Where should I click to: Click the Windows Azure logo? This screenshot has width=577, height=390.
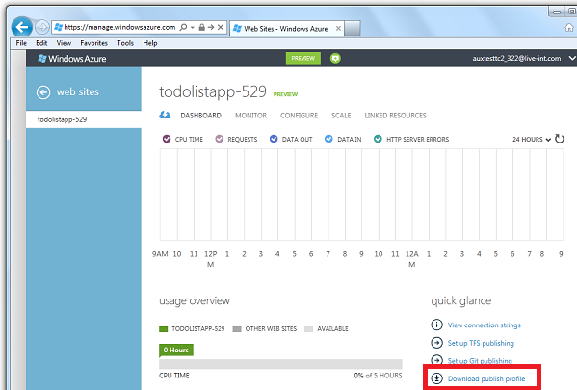72,59
